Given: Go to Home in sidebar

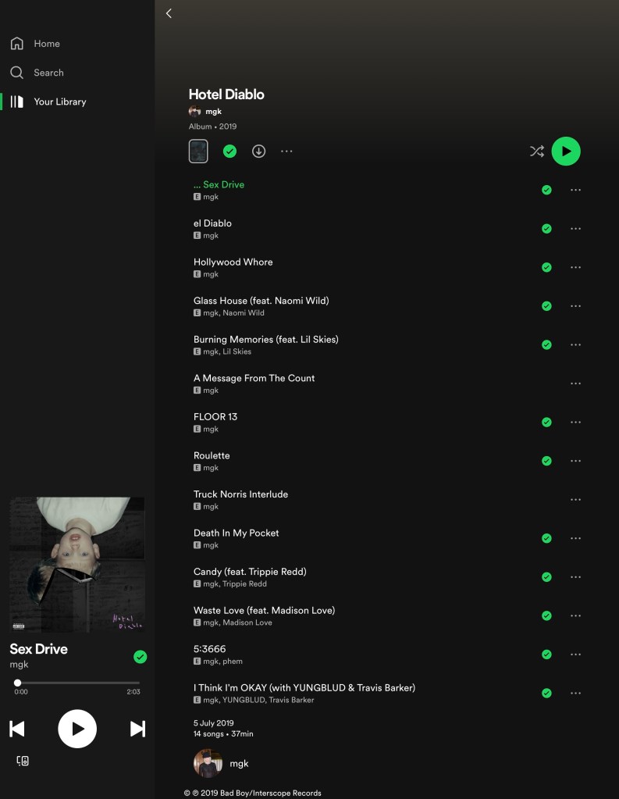Looking at the screenshot, I should [x=46, y=44].
